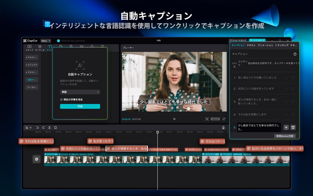The height and width of the screenshot is (196, 313).
Task: Click plus icon on caption row 3
Action: (286, 101)
